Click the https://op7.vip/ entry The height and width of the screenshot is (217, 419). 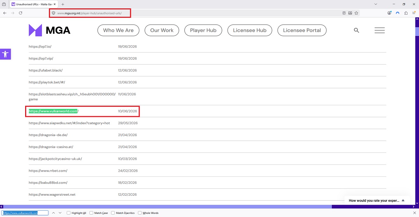coord(41,58)
